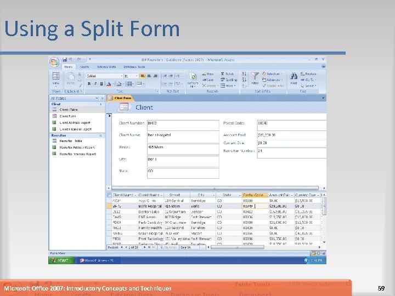Open the Go To dropdown in Find group
Screen dimensions: 395x296
pos(308,80)
